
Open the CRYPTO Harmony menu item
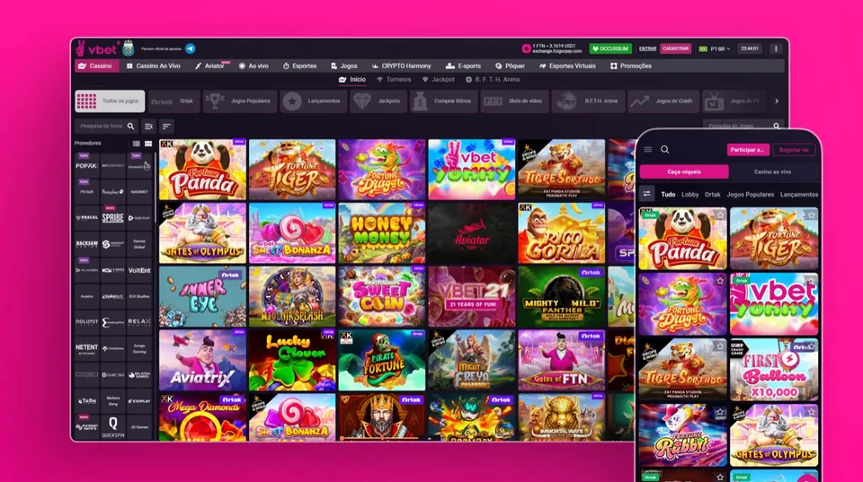[x=401, y=66]
